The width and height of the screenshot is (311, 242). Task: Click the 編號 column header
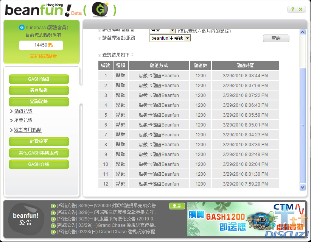105,66
